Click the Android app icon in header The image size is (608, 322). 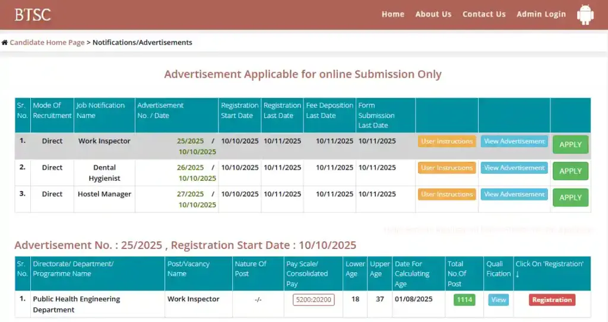(585, 15)
